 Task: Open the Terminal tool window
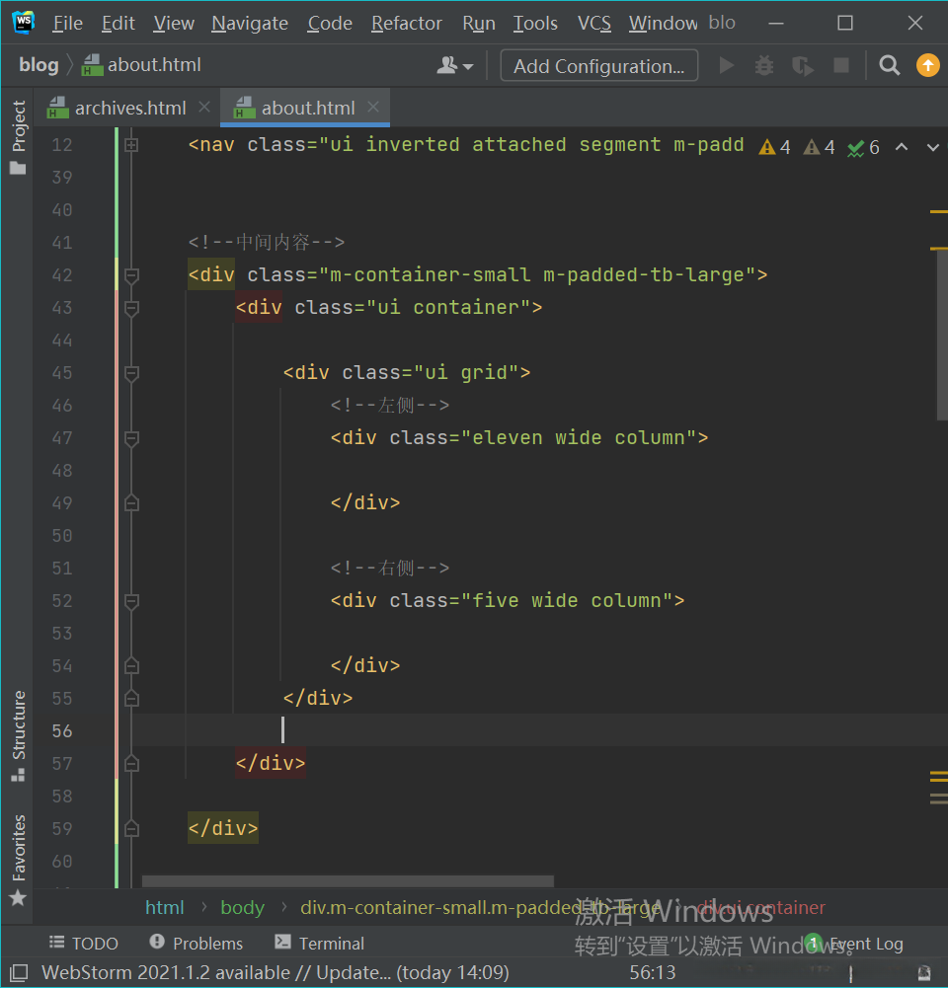click(320, 943)
